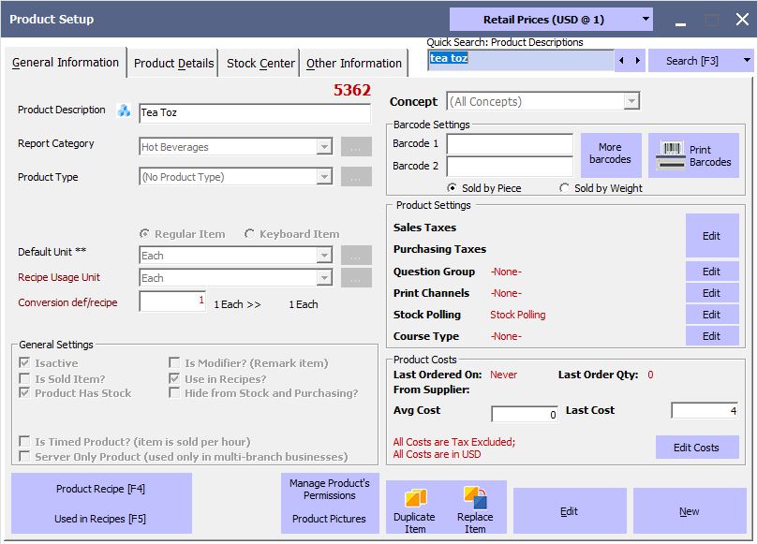This screenshot has height=544, width=757.
Task: Switch to the Stock Center tab
Action: point(260,64)
